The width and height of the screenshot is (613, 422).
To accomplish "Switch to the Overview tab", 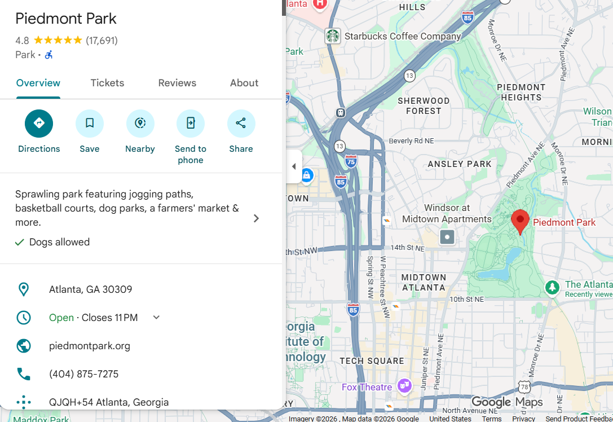I will [x=38, y=83].
